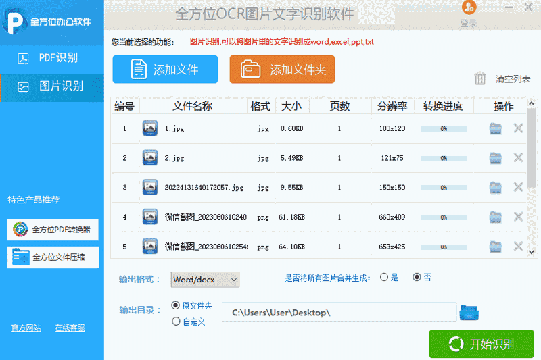Click the trash can clear-list icon
541x360 pixels.
click(480, 78)
